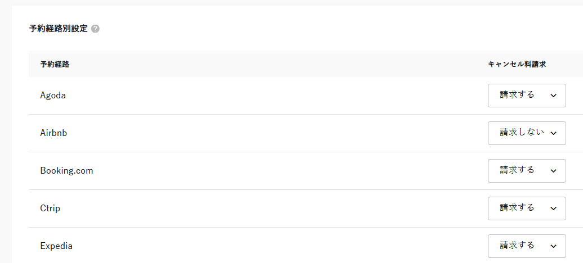Click the 請求しない text in Airbnb's row
This screenshot has width=583, height=263.
pyautogui.click(x=522, y=133)
